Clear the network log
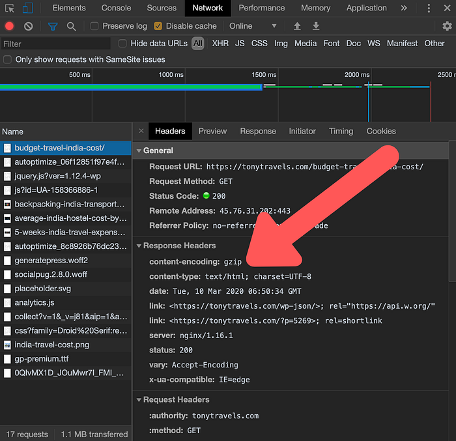The width and height of the screenshot is (456, 441). [x=29, y=26]
